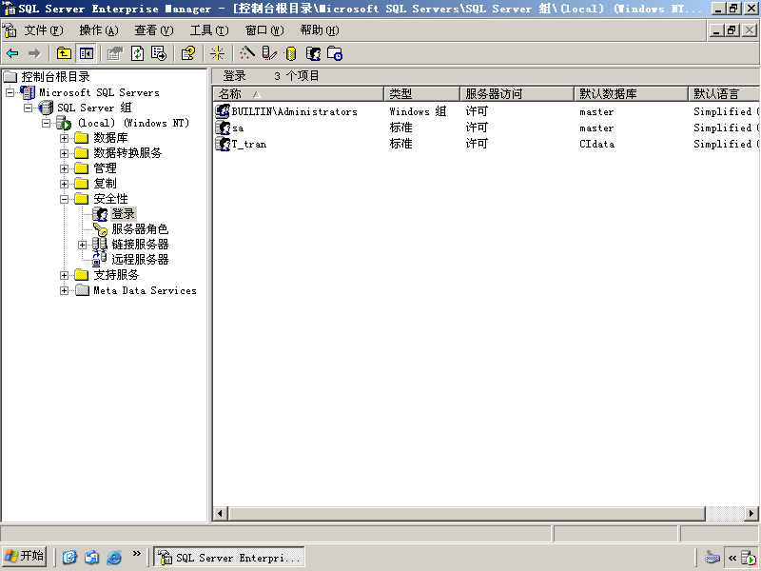Open the 操作(A) menu
The height and width of the screenshot is (571, 761).
[x=99, y=30]
